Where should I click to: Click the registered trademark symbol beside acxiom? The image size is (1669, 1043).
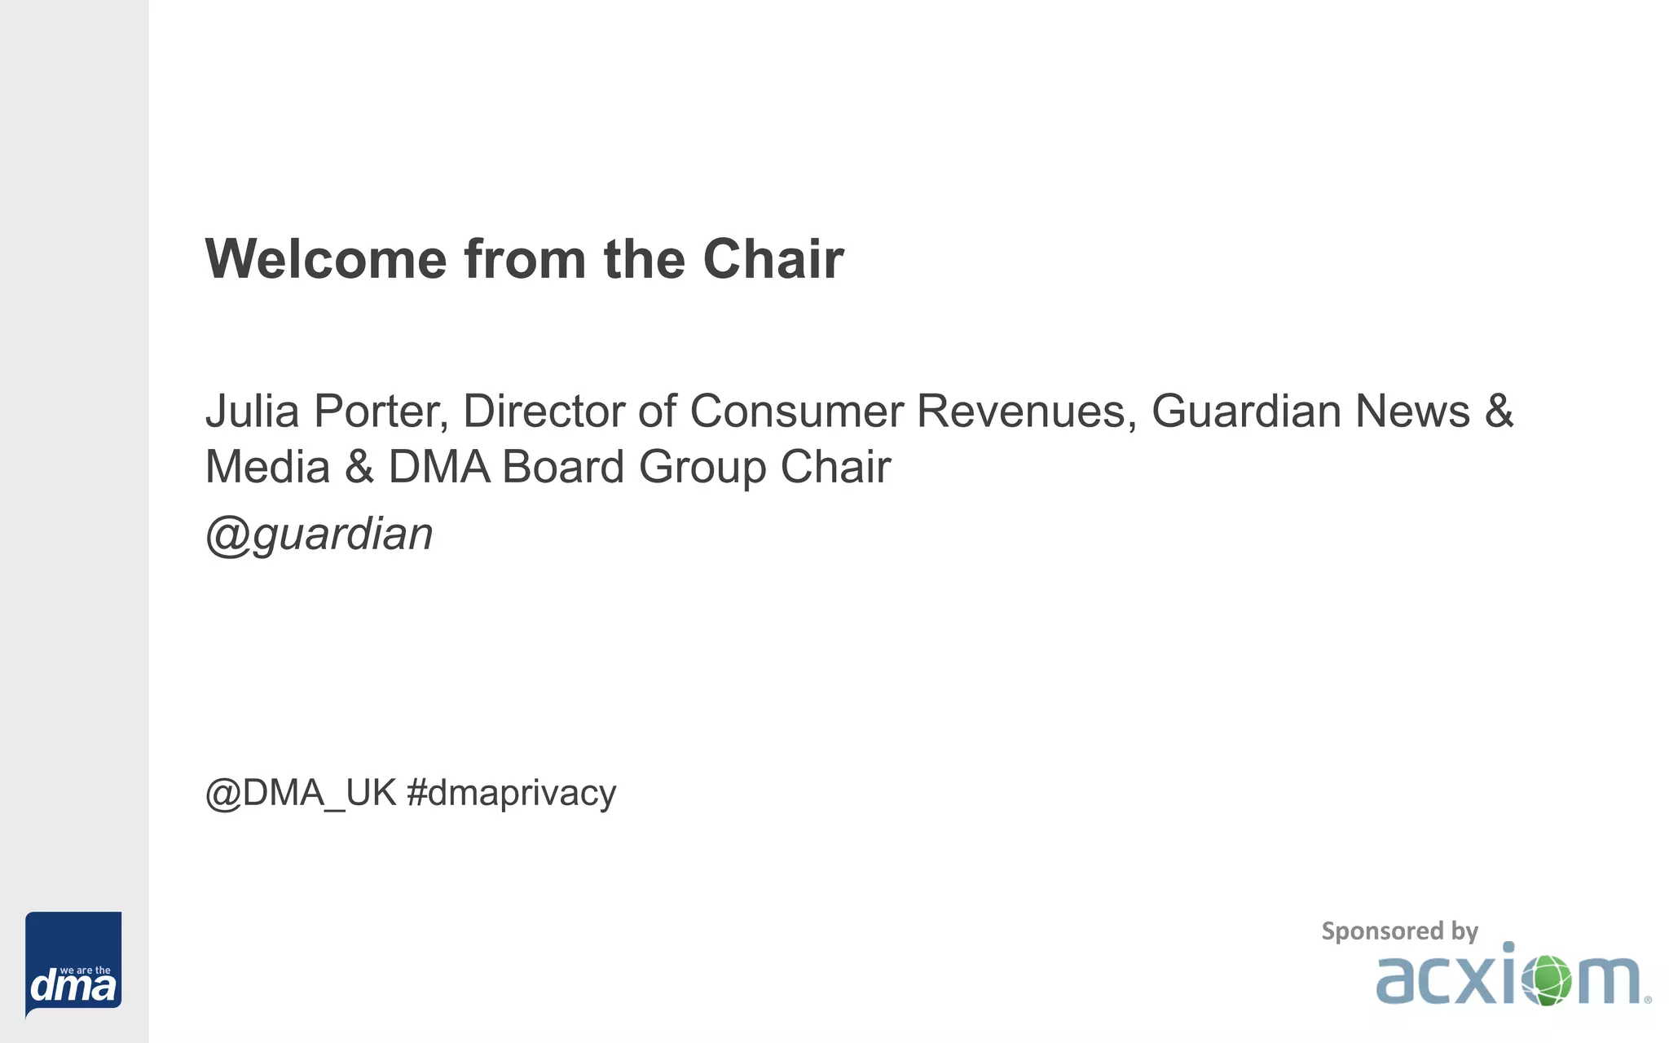[1647, 1000]
